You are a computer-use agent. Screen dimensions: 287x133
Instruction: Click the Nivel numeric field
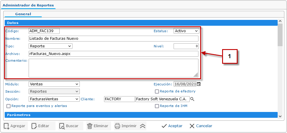[x=186, y=46]
